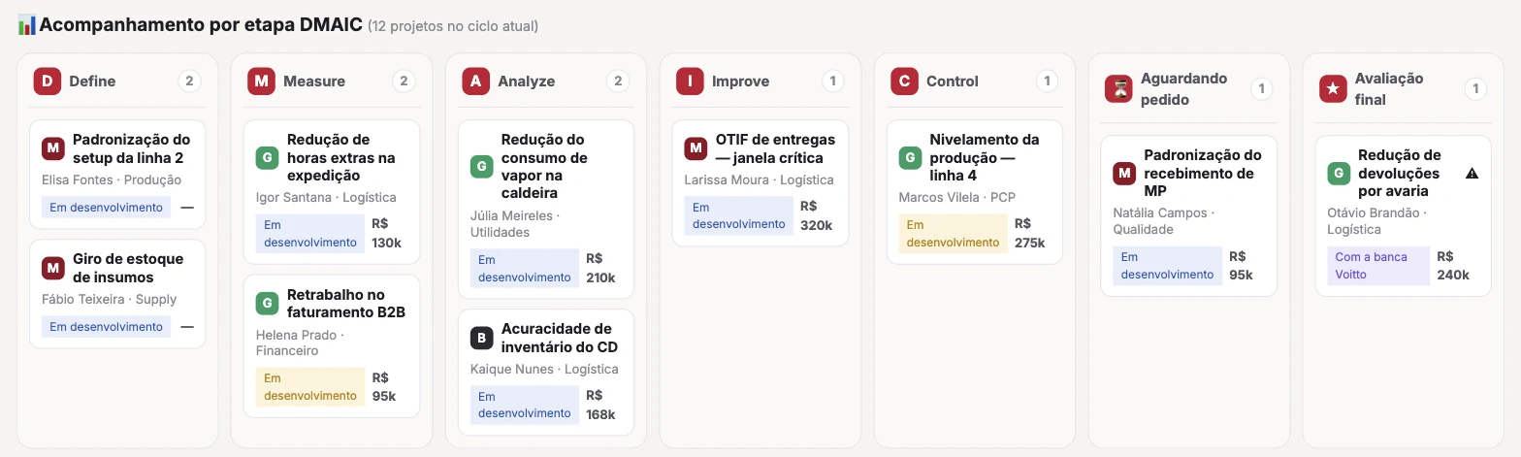
Task: Open the Avaliação final column header
Action: click(x=1404, y=89)
